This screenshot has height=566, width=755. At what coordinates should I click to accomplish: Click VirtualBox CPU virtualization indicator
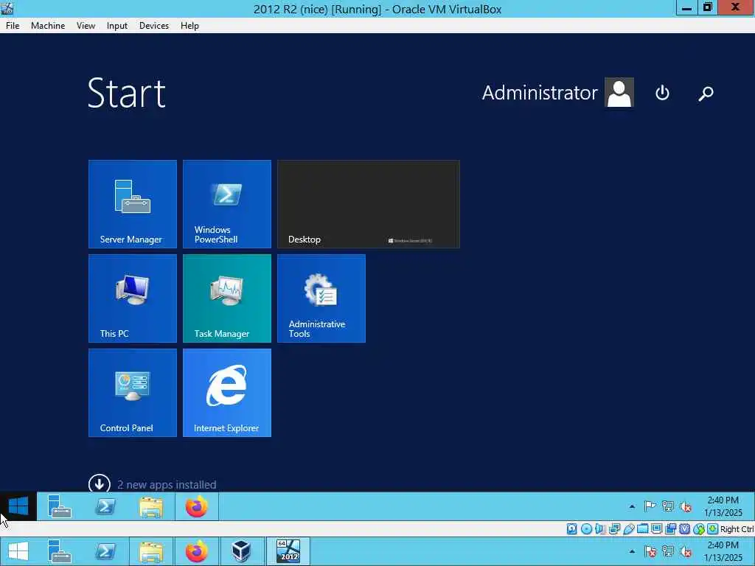tap(684, 529)
